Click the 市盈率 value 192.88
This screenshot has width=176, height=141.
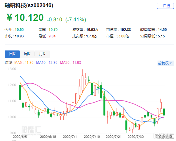pyautogui.click(x=125, y=30)
